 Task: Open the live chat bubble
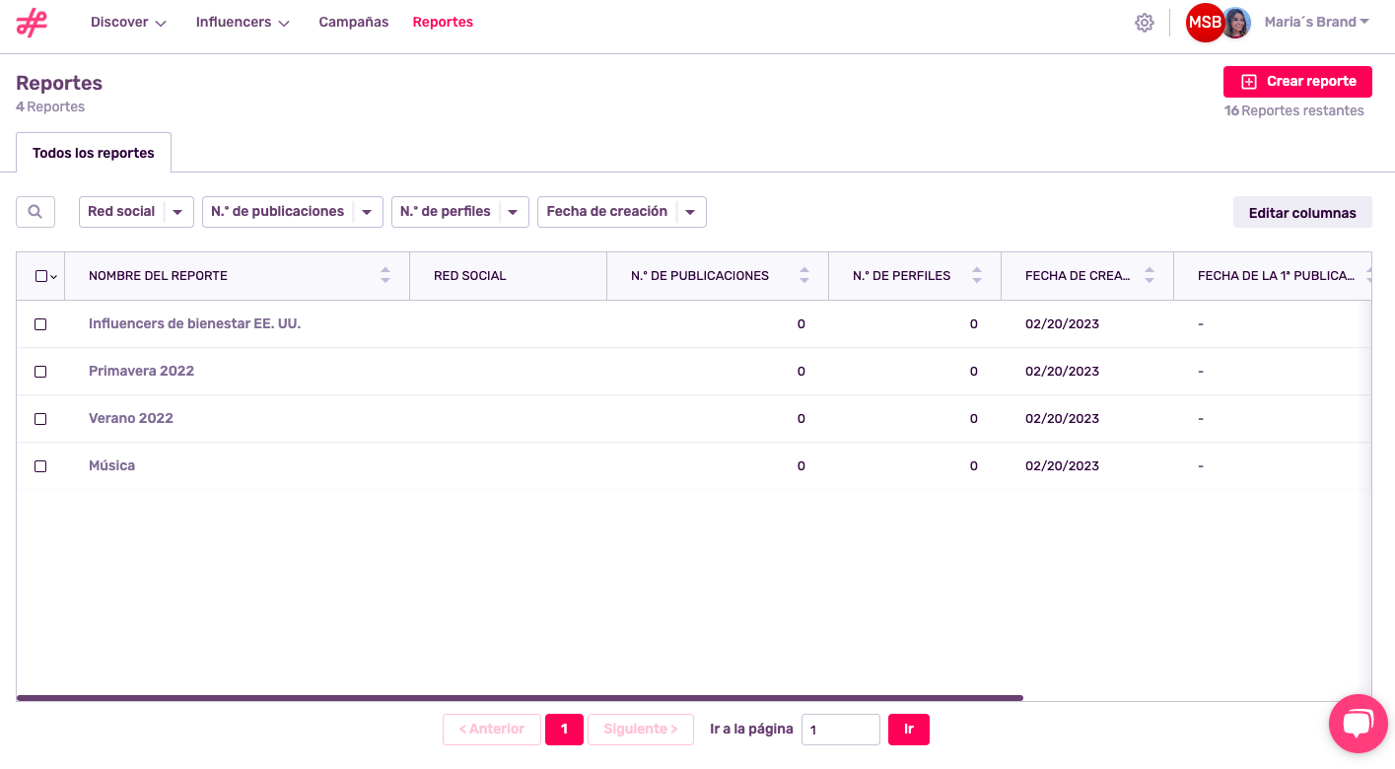[x=1358, y=725]
